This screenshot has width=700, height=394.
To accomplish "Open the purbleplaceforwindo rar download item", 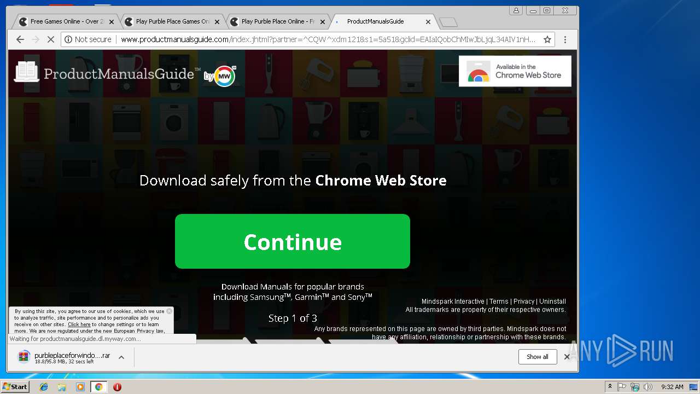I will click(65, 357).
